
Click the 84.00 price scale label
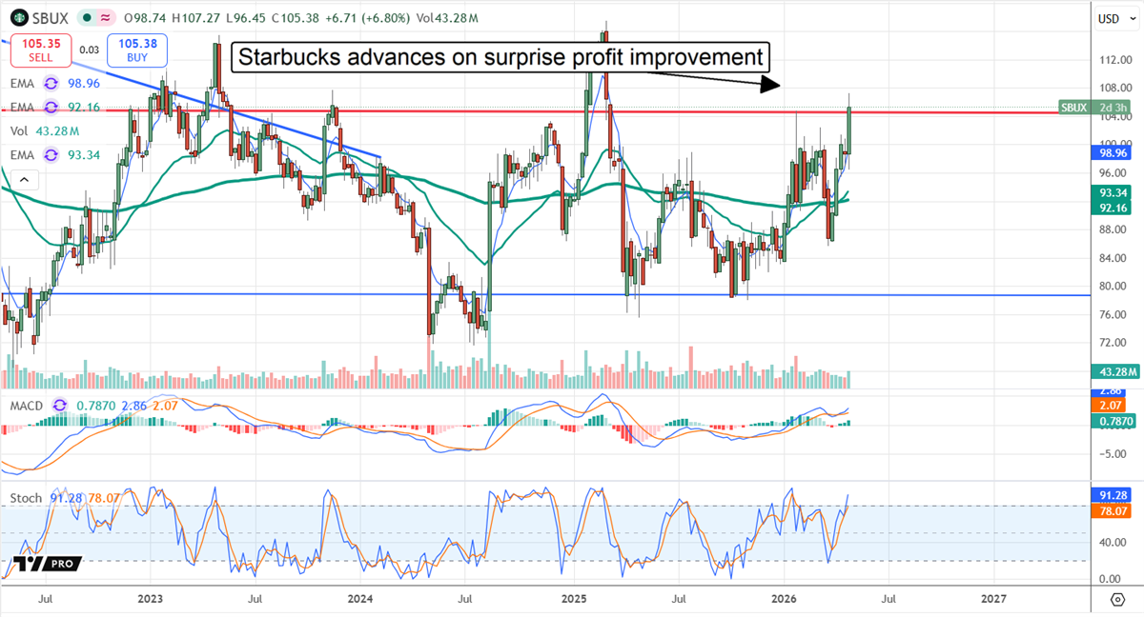[1111, 258]
